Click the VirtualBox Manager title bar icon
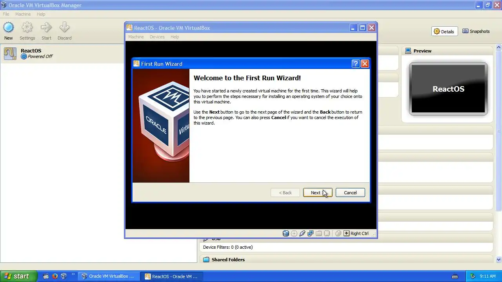Image resolution: width=502 pixels, height=282 pixels. 4,5
